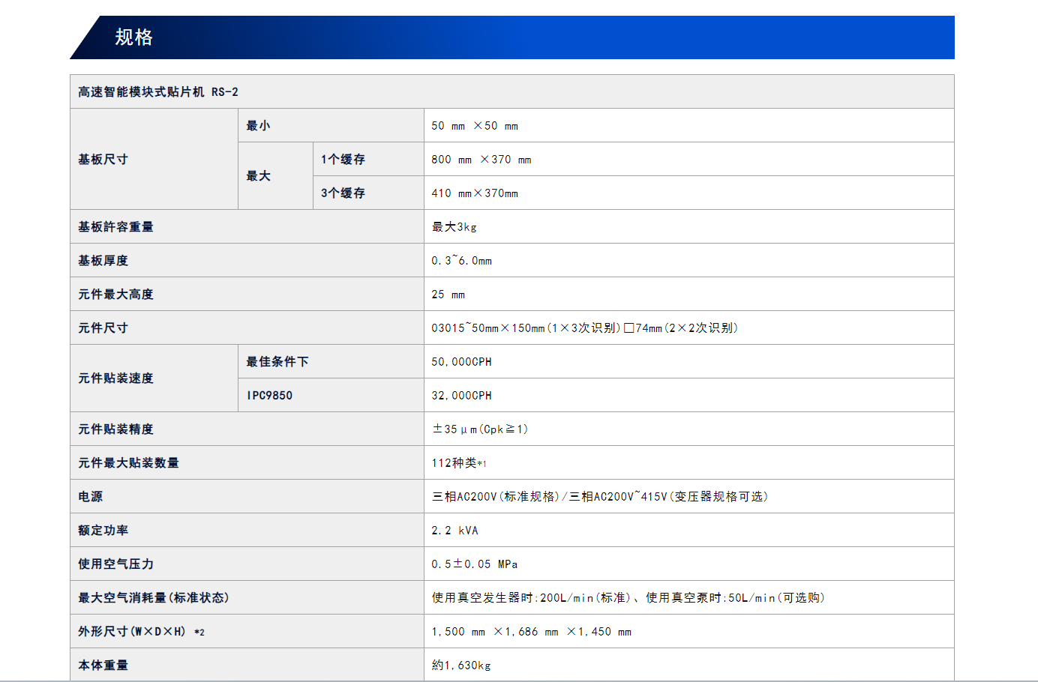Click the value 50 mm ×50 mm
Image resolution: width=1038 pixels, height=682 pixels.
click(475, 126)
